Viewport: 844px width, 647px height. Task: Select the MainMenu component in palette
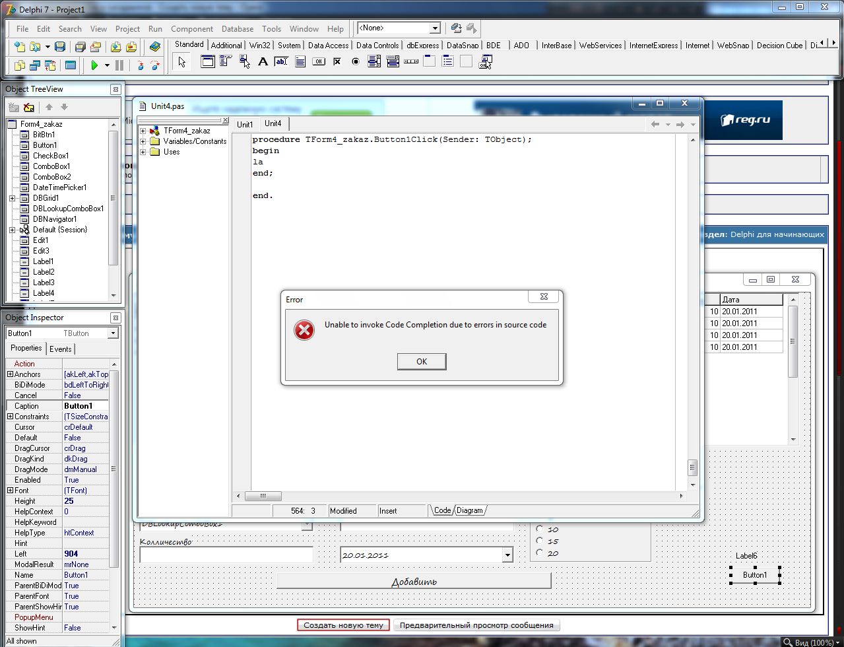226,62
